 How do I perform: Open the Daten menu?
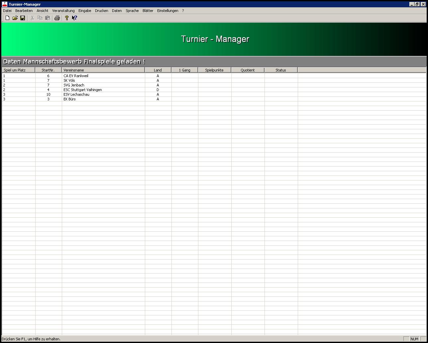117,11
